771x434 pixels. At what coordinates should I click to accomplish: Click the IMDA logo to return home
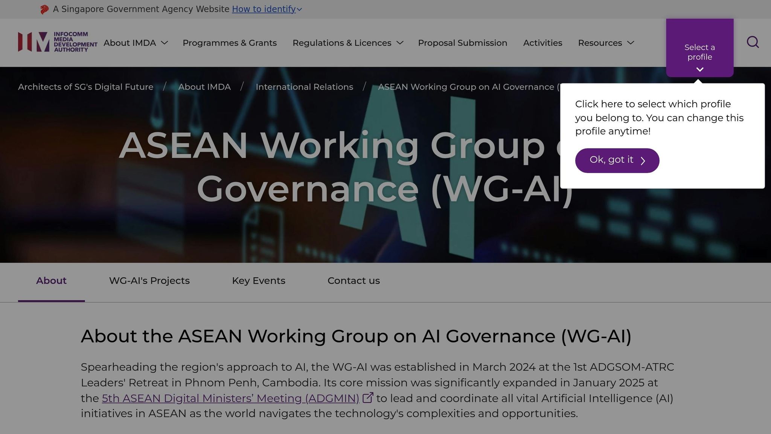coord(56,42)
